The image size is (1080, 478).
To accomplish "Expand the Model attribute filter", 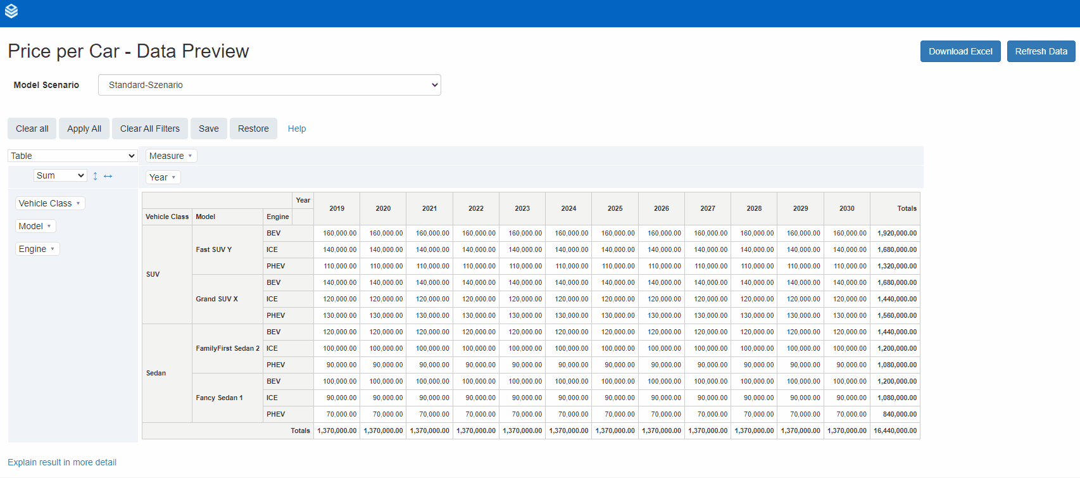I will point(49,226).
